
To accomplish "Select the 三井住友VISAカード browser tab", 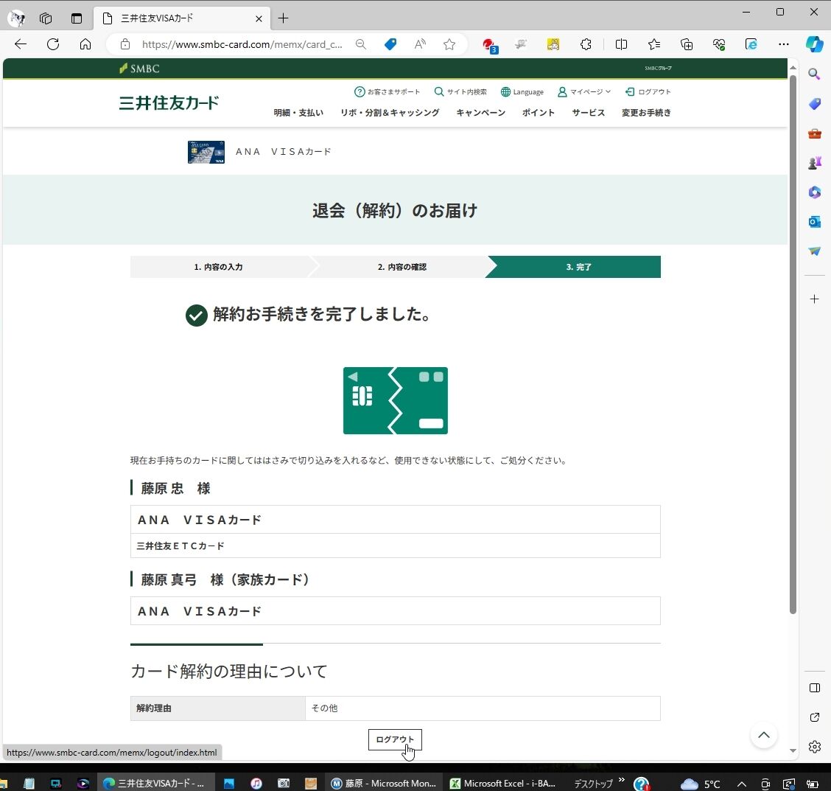I will click(182, 18).
